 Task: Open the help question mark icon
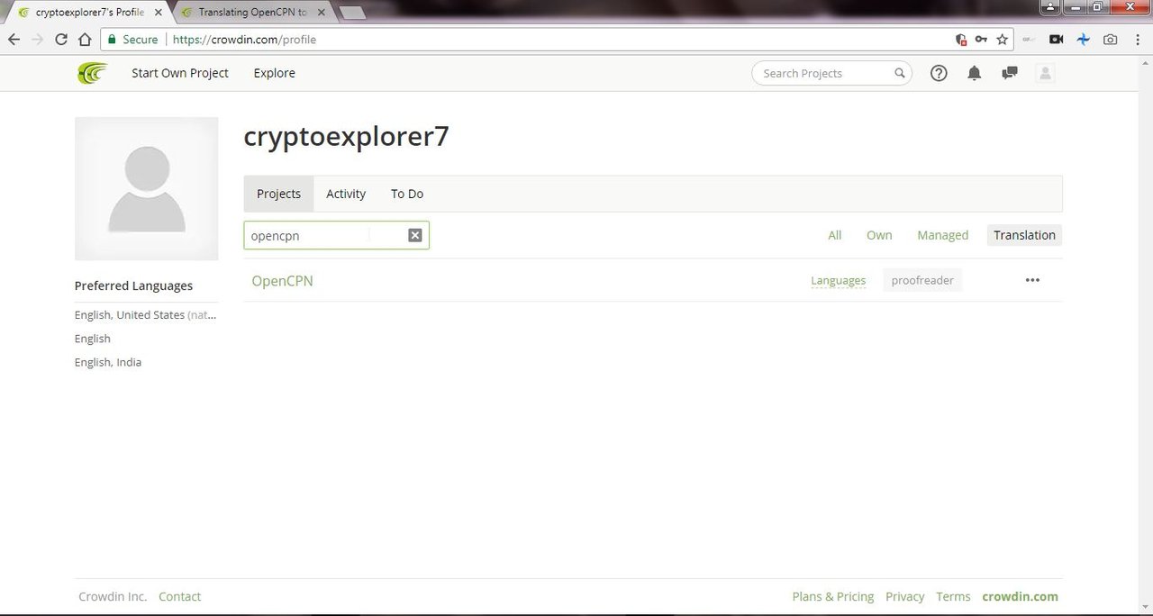tap(939, 73)
